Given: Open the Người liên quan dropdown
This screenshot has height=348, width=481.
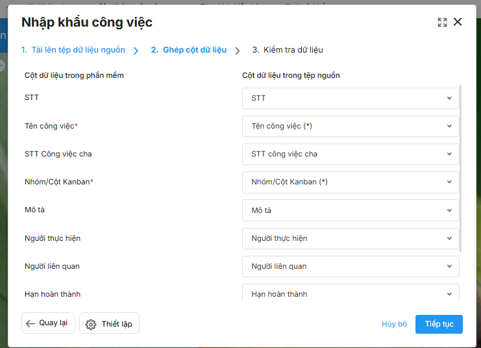Looking at the screenshot, I should coord(351,266).
